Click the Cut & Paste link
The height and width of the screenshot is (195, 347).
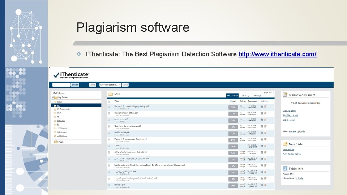[288, 120]
